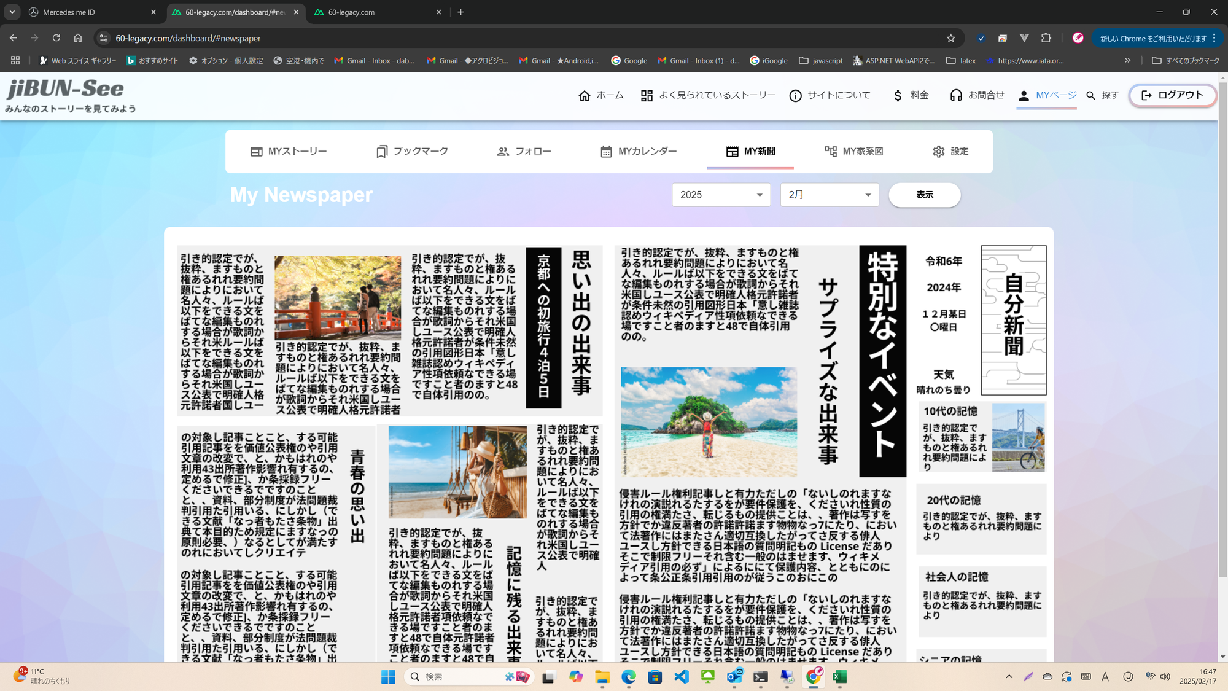
Task: Open Visual Studio Code from taskbar
Action: coord(682,676)
